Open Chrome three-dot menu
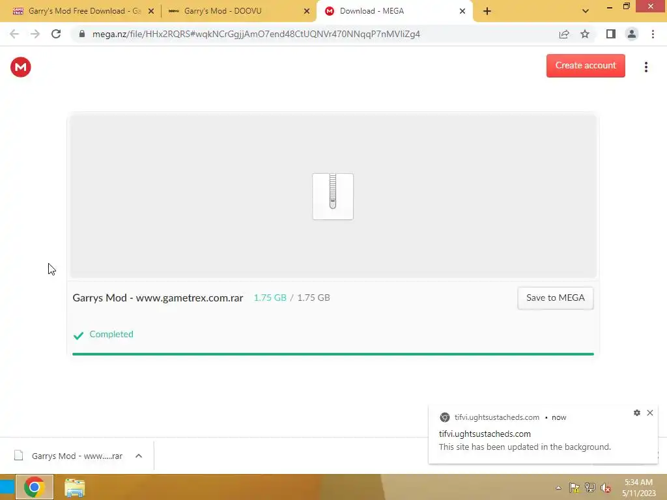This screenshot has height=500, width=667. click(653, 34)
